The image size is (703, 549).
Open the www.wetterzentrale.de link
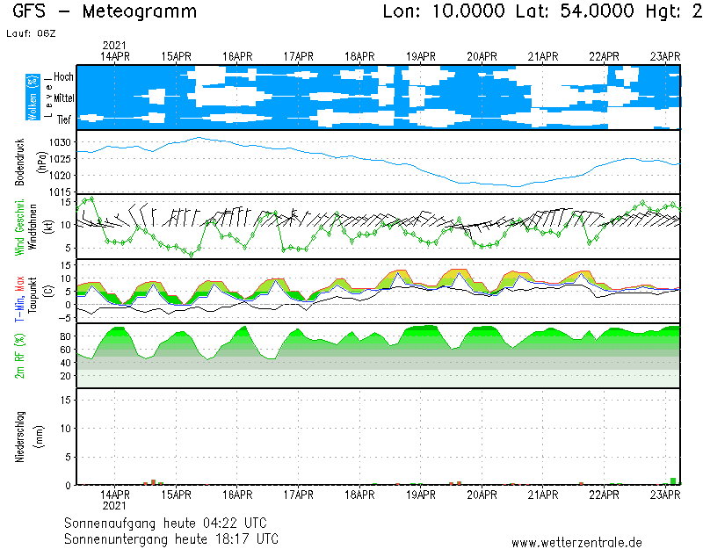[x=576, y=542]
